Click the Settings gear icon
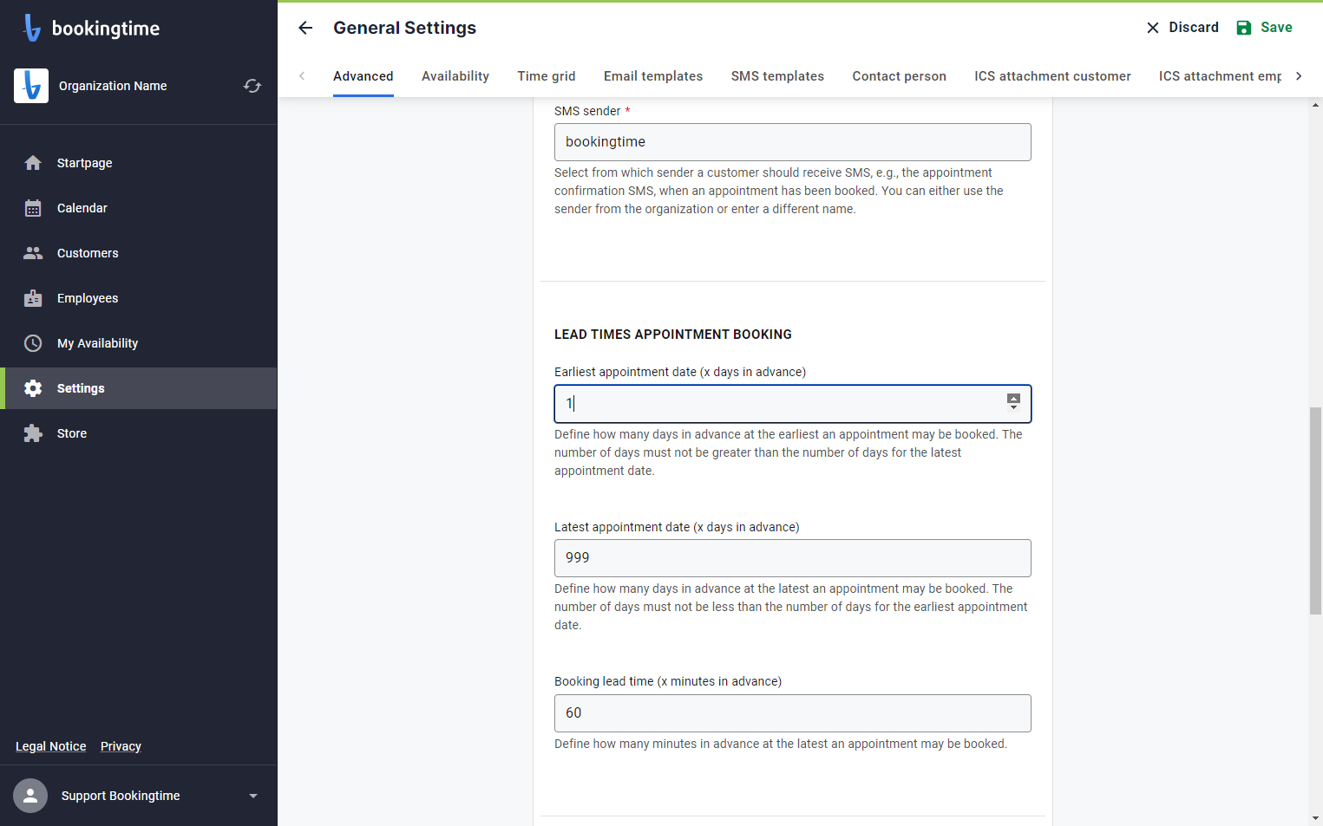The image size is (1323, 826). tap(33, 388)
